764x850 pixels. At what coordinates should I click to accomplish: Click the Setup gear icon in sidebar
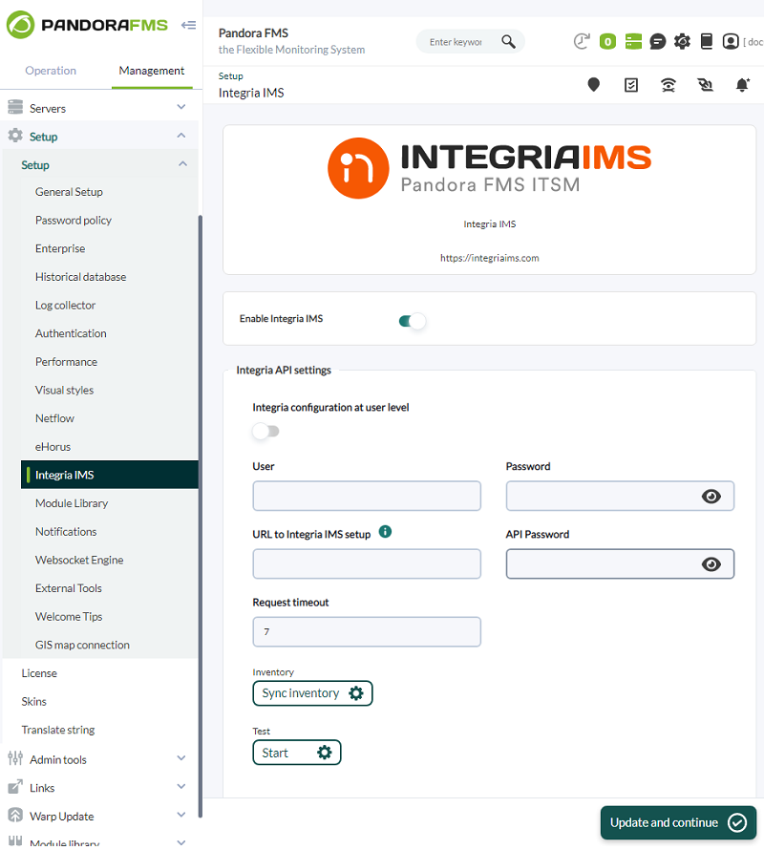[15, 135]
